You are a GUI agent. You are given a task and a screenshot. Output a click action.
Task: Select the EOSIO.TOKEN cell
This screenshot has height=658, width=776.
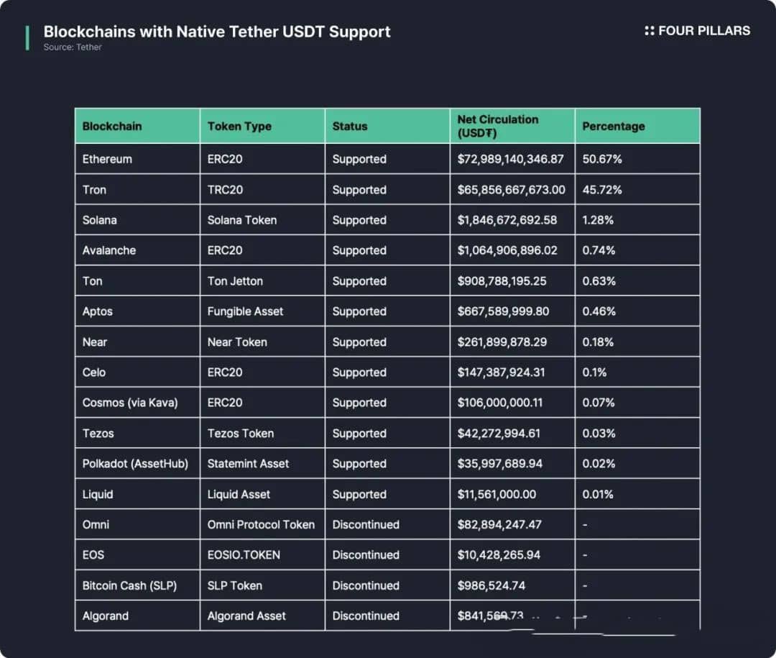point(244,555)
